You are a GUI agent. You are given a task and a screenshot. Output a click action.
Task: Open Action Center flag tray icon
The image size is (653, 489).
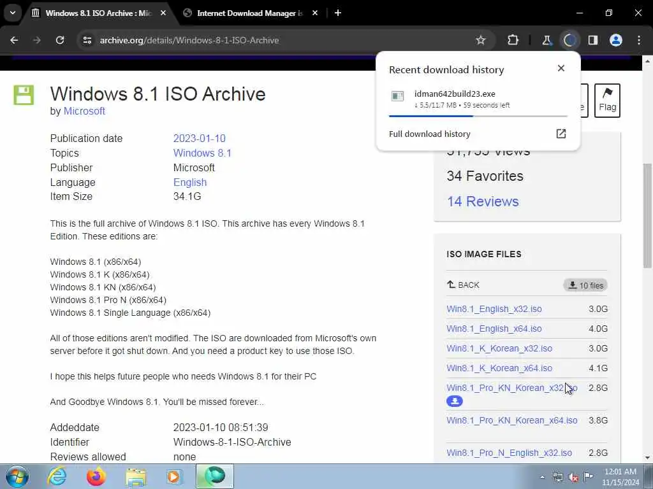[589, 477]
